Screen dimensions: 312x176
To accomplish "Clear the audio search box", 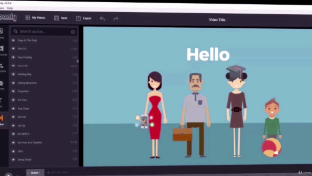I will 73,32.
